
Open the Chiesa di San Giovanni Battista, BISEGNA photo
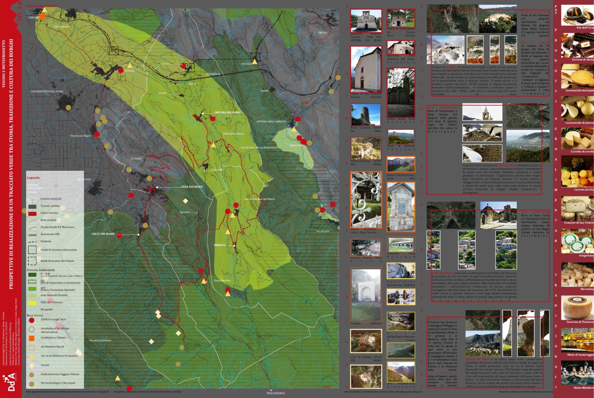point(366,69)
